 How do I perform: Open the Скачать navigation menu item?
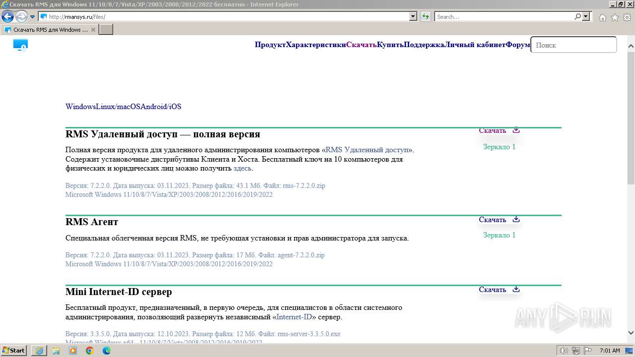[x=361, y=45]
